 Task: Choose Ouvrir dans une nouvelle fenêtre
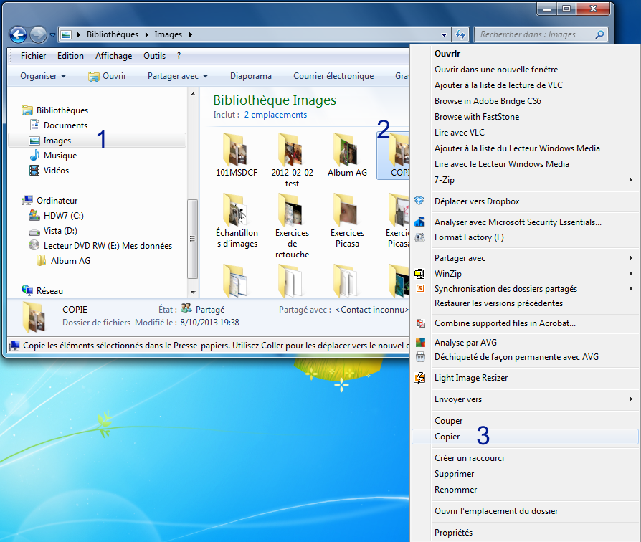point(525,70)
